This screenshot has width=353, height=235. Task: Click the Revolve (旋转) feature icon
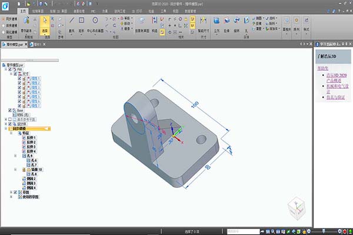coord(237,21)
